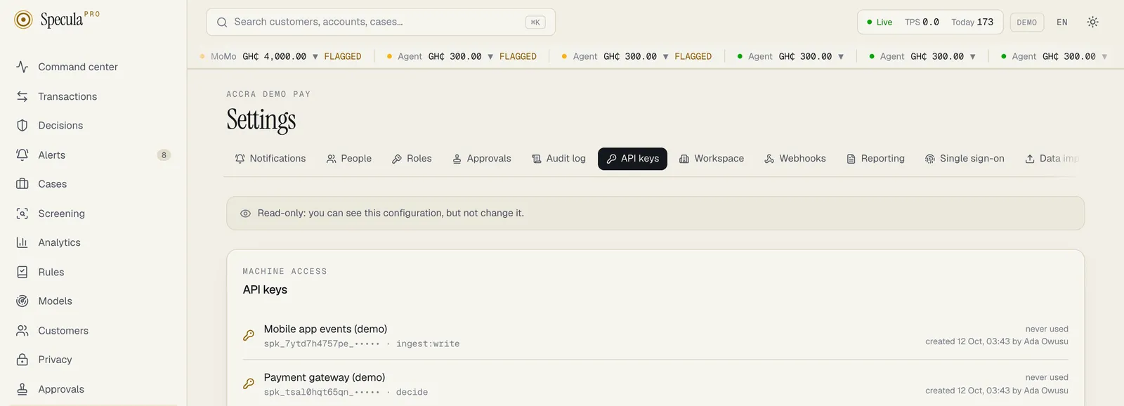Switch to Webhooks tab
The image size is (1124, 406).
coord(795,159)
